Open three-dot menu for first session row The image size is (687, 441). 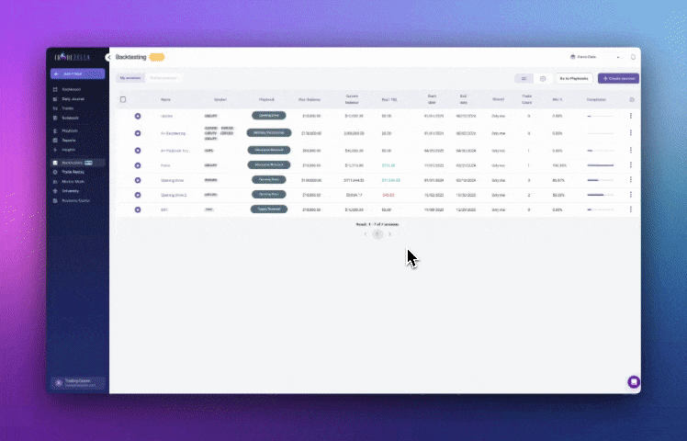(630, 116)
